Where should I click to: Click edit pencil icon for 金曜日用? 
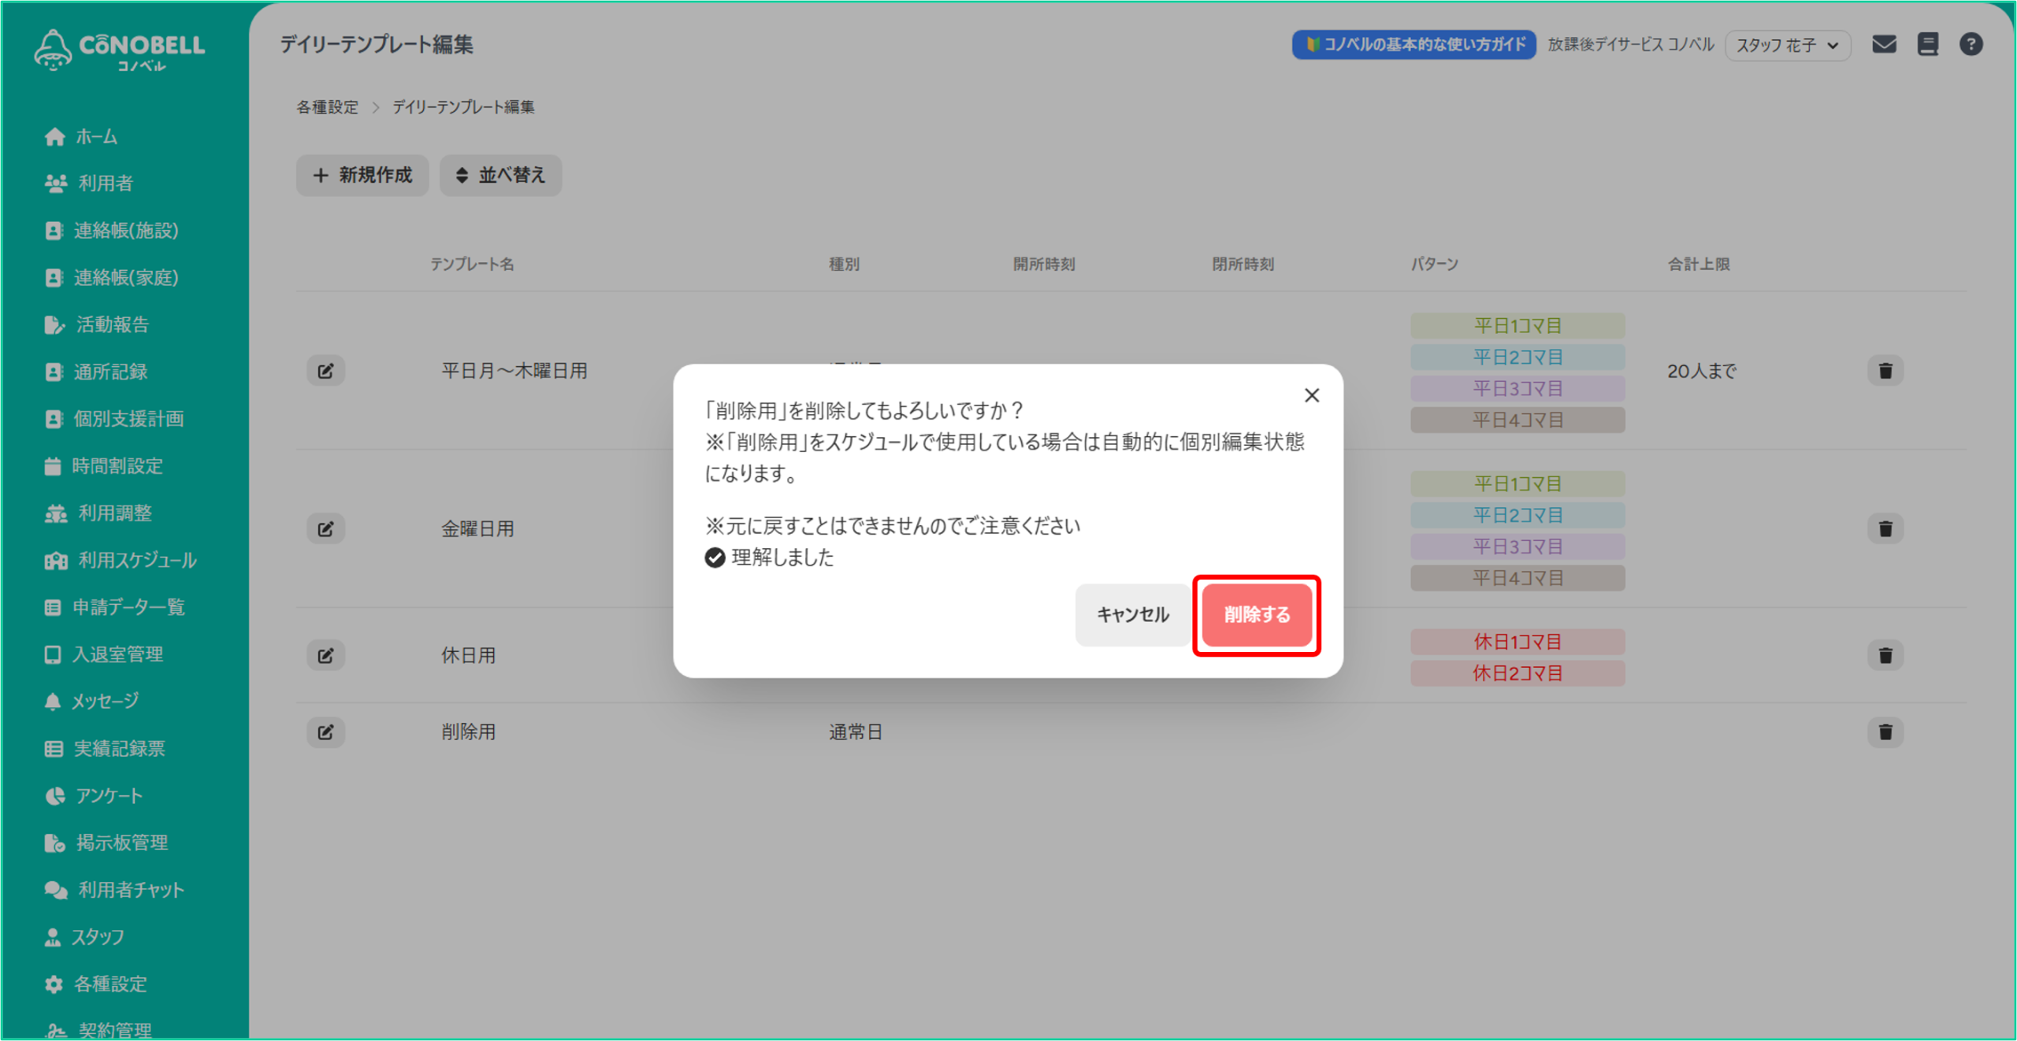[325, 529]
